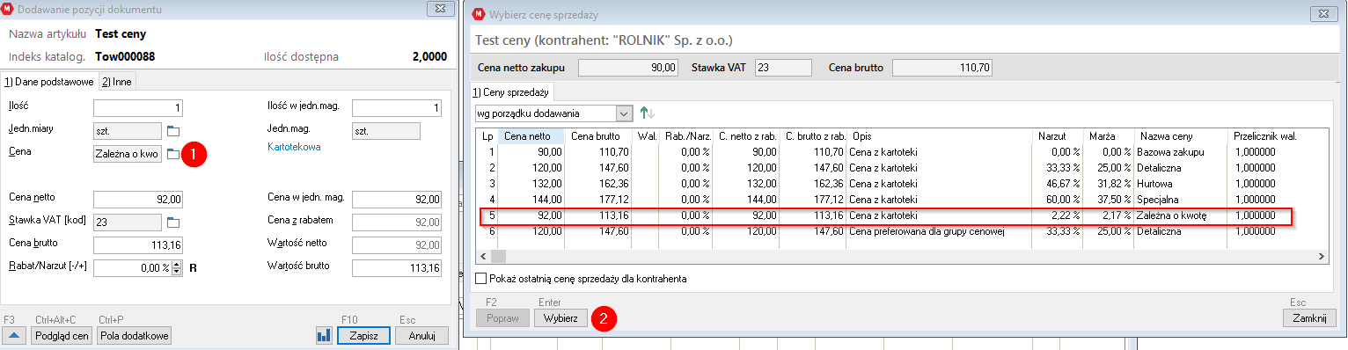This screenshot has height=350, width=1348.
Task: Click horizontal scrollbar left arrow in price table
Action: (483, 256)
